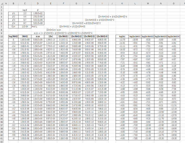Click the Czn label cell

[x=13, y=27]
